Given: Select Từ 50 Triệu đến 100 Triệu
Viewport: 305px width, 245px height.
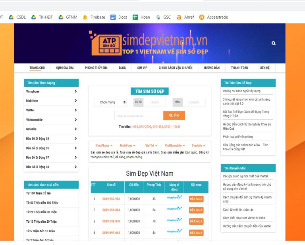Looking at the screenshot, I should (x=42, y=203).
